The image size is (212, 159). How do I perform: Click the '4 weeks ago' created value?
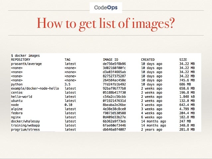(x=152, y=113)
